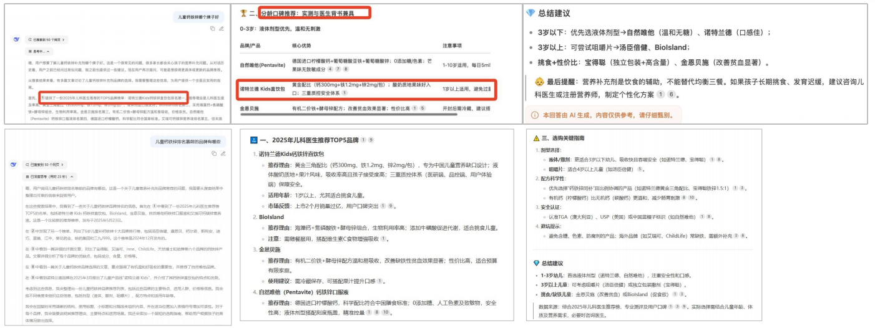Screen dimensions: 875x328
Task: Click the user bubble 儿童钙铁锌哪个牌子好
Action: tap(198, 17)
